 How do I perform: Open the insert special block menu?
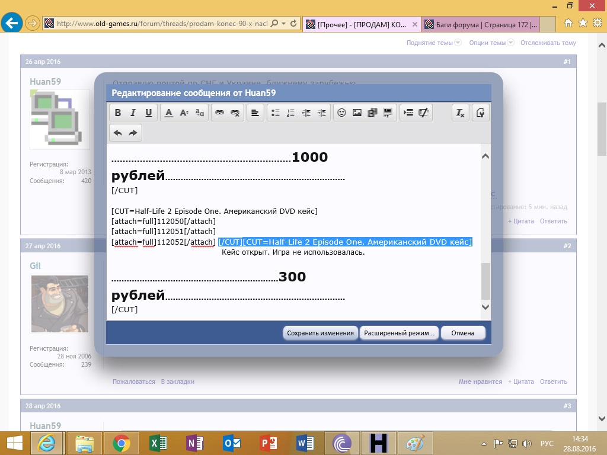[408, 113]
